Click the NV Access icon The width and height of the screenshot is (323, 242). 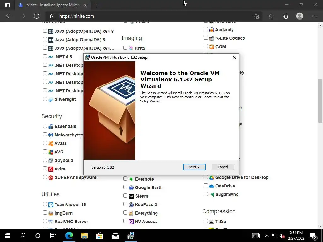pyautogui.click(x=131, y=222)
